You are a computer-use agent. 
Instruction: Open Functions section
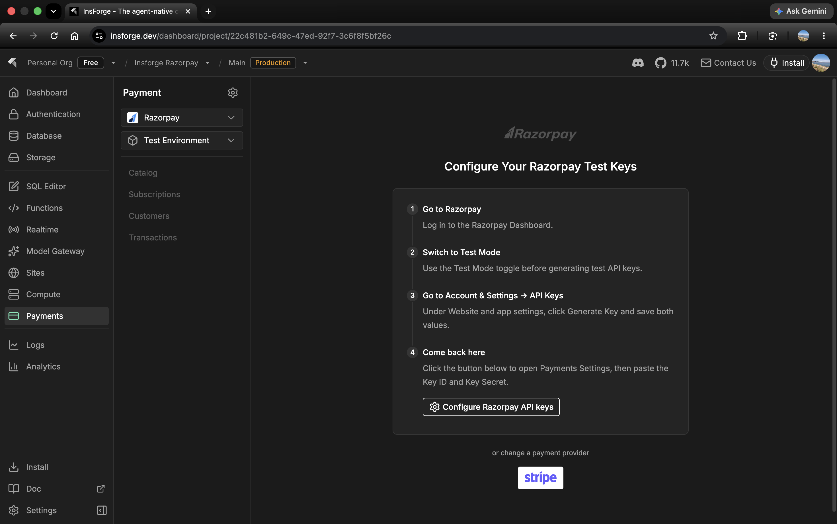57,208
